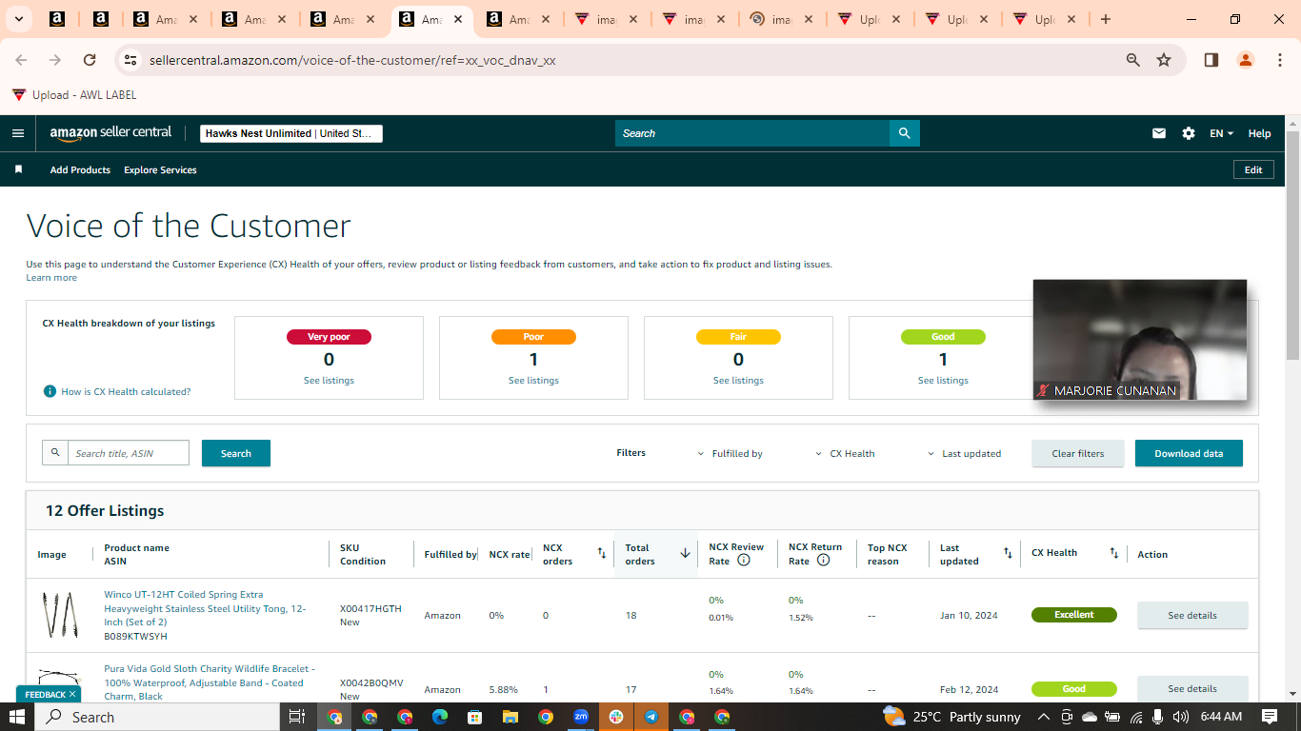Viewport: 1301px width, 731px height.
Task: Open the Upload - AWL LABEL bookmark
Action: coord(74,94)
